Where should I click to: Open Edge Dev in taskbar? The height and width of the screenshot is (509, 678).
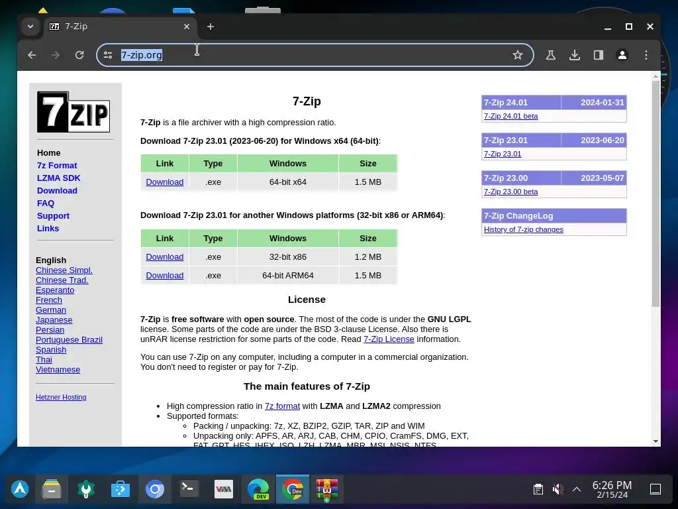[258, 489]
